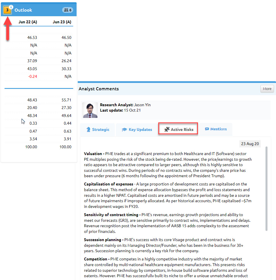Open the Key Updates tab
Image resolution: width=276 pixels, height=280 pixels.
coord(137,129)
